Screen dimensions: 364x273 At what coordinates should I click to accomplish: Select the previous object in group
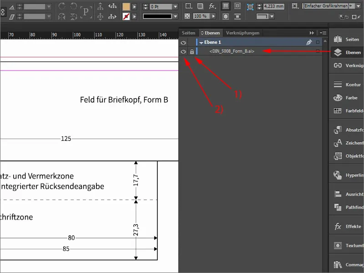[112, 6]
